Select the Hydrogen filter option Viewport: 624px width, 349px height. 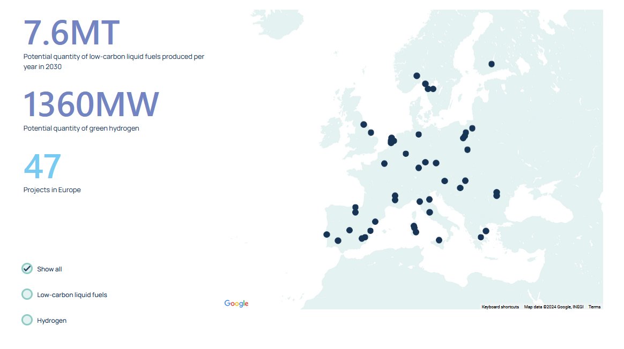[27, 320]
